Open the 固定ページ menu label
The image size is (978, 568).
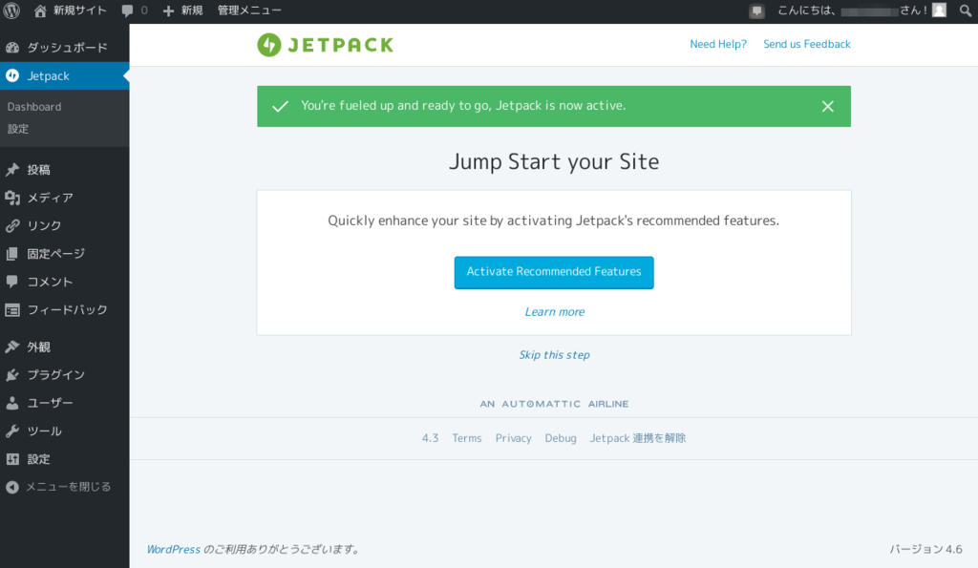click(56, 254)
